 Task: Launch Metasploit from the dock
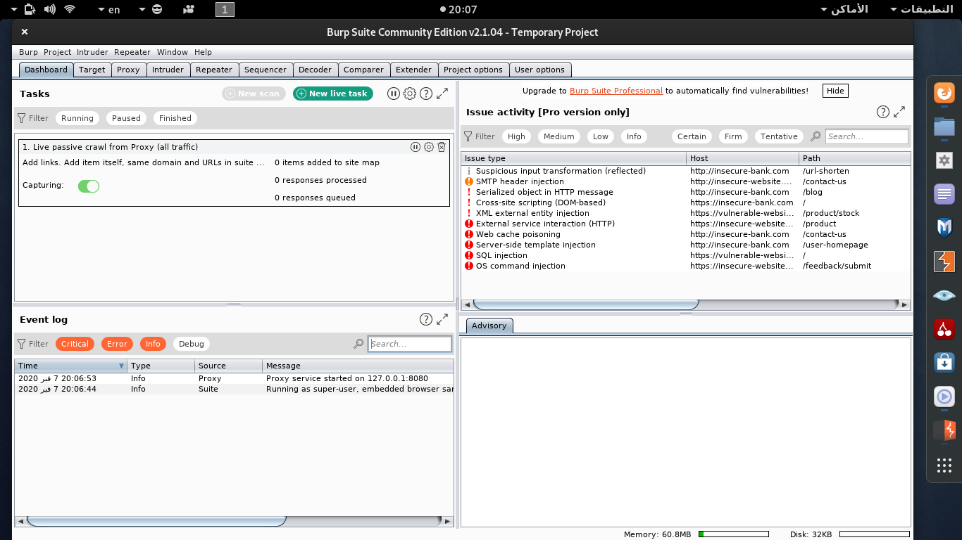(x=944, y=228)
